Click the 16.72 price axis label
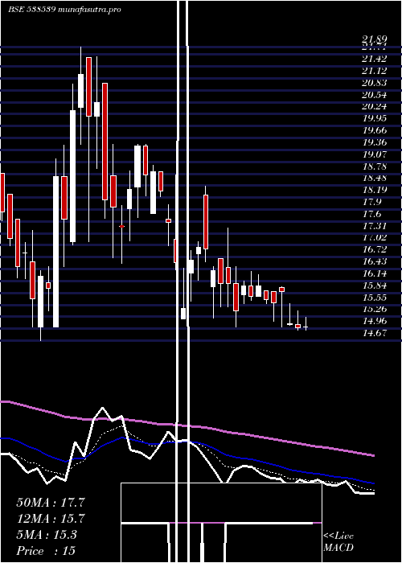 point(375,249)
